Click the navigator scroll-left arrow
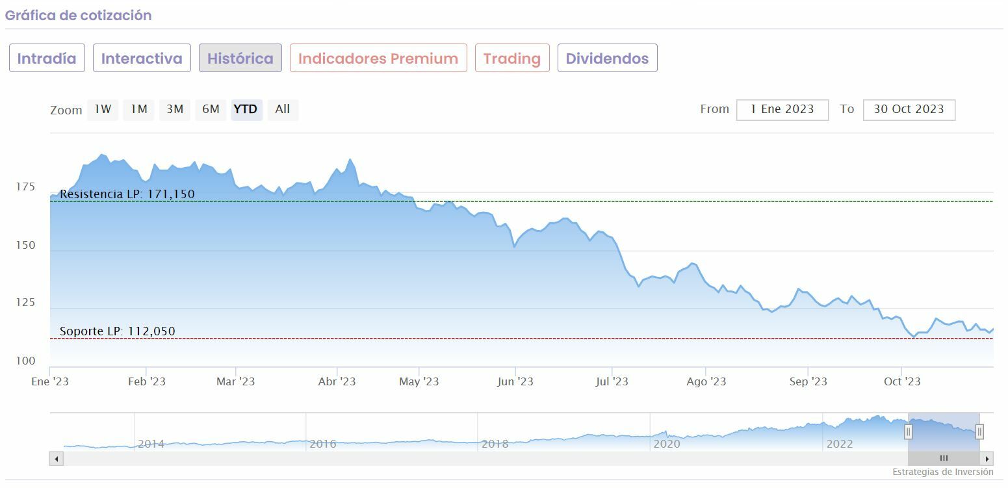Image resolution: width=1008 pixels, height=488 pixels. (57, 459)
